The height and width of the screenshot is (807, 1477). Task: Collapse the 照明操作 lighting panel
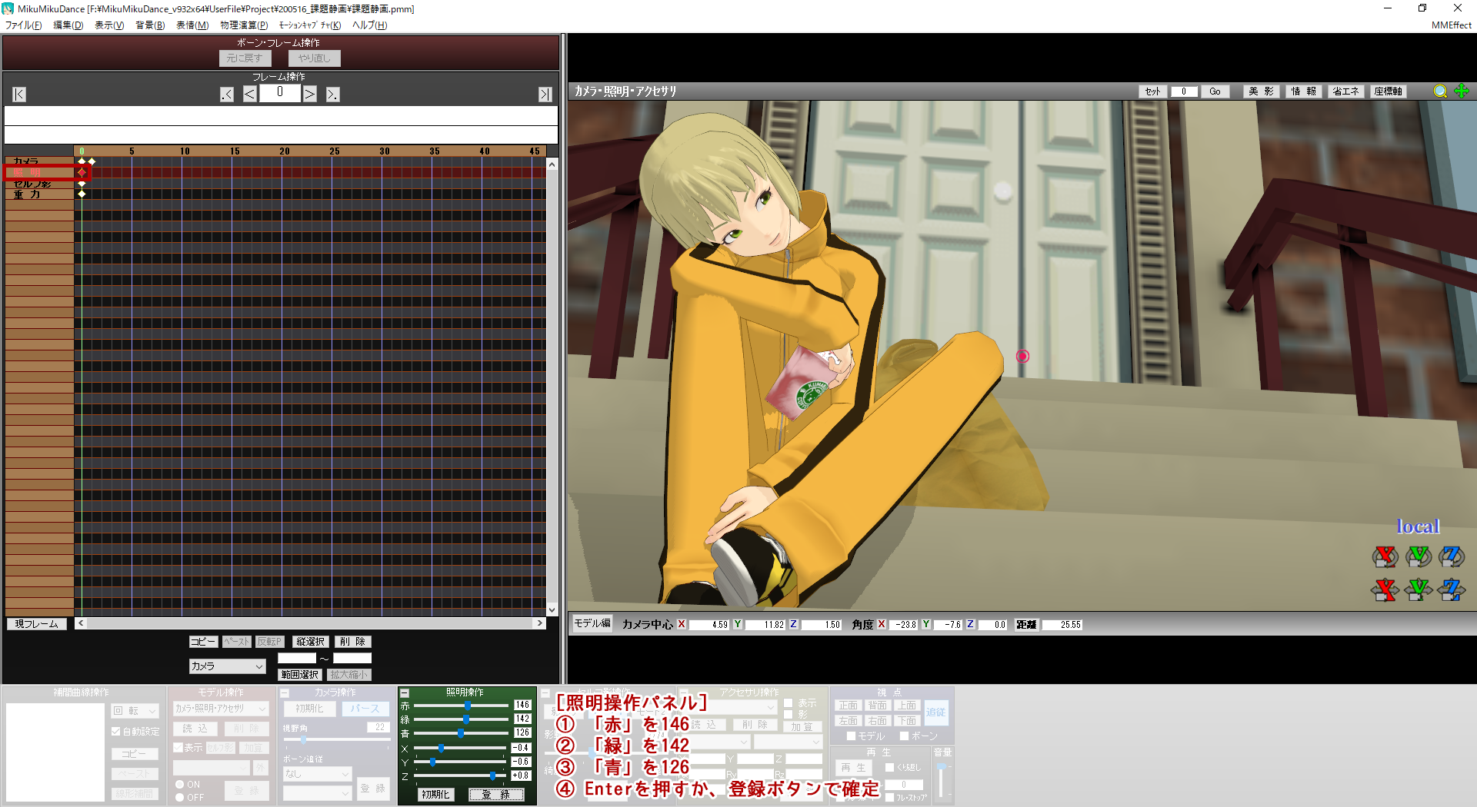[405, 692]
